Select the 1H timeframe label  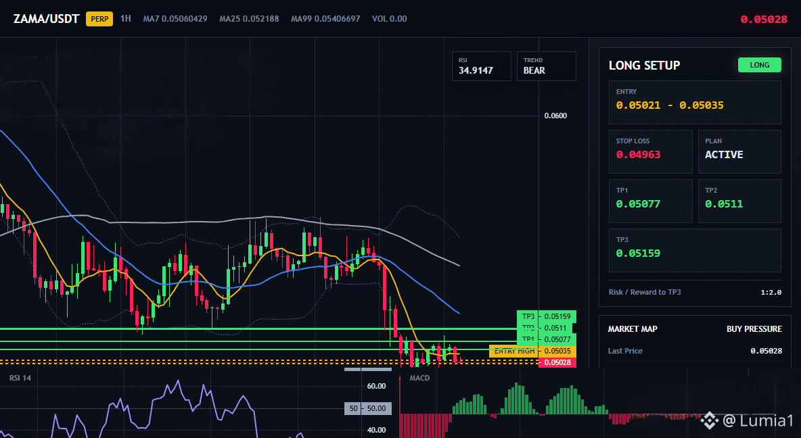point(126,18)
